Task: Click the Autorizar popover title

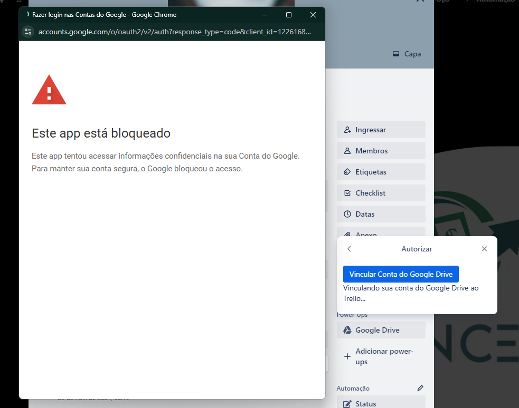Action: (x=417, y=249)
